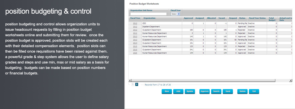
Task: Click the Add button
Action: point(178,91)
